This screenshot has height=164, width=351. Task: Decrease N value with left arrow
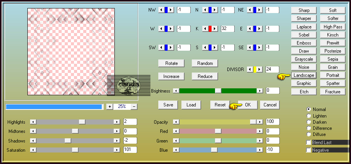coord(205,10)
